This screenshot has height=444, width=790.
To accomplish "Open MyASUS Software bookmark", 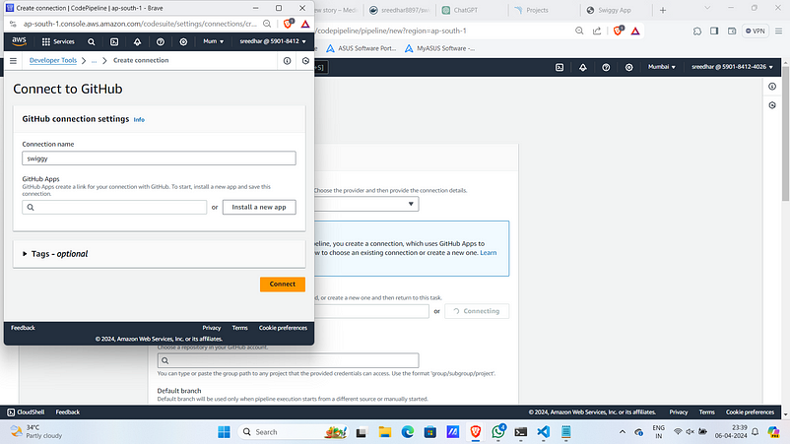I will [x=440, y=48].
